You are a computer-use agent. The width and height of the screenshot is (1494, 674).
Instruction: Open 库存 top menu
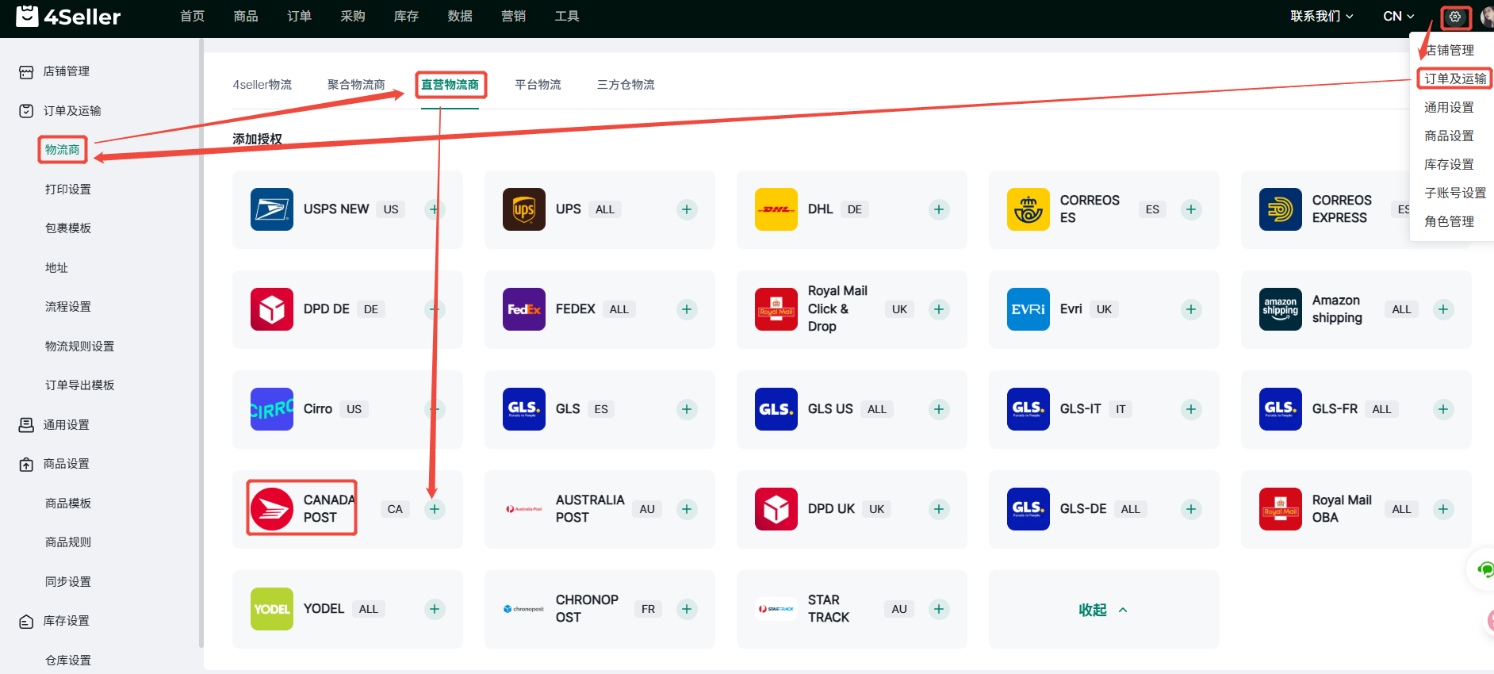click(x=406, y=16)
